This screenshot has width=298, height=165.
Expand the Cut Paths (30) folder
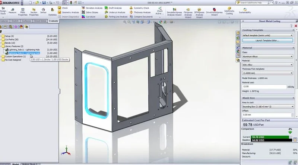pyautogui.click(x=2, y=39)
